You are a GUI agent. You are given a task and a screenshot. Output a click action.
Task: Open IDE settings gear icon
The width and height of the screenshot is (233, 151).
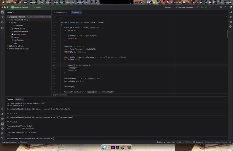pyautogui.click(x=231, y=7)
